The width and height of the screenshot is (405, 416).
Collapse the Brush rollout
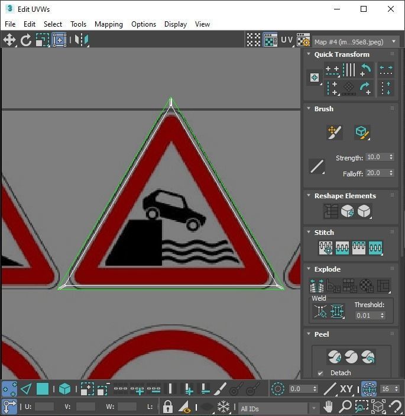click(309, 108)
